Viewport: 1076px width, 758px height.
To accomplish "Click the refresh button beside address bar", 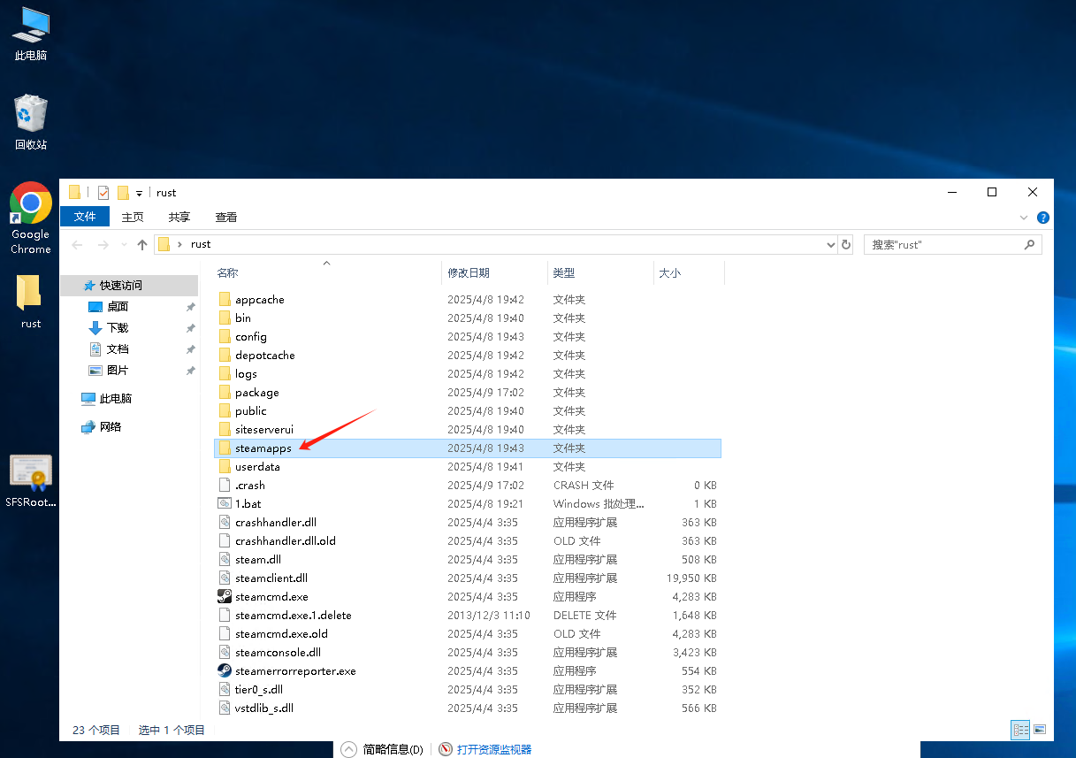I will pos(846,245).
